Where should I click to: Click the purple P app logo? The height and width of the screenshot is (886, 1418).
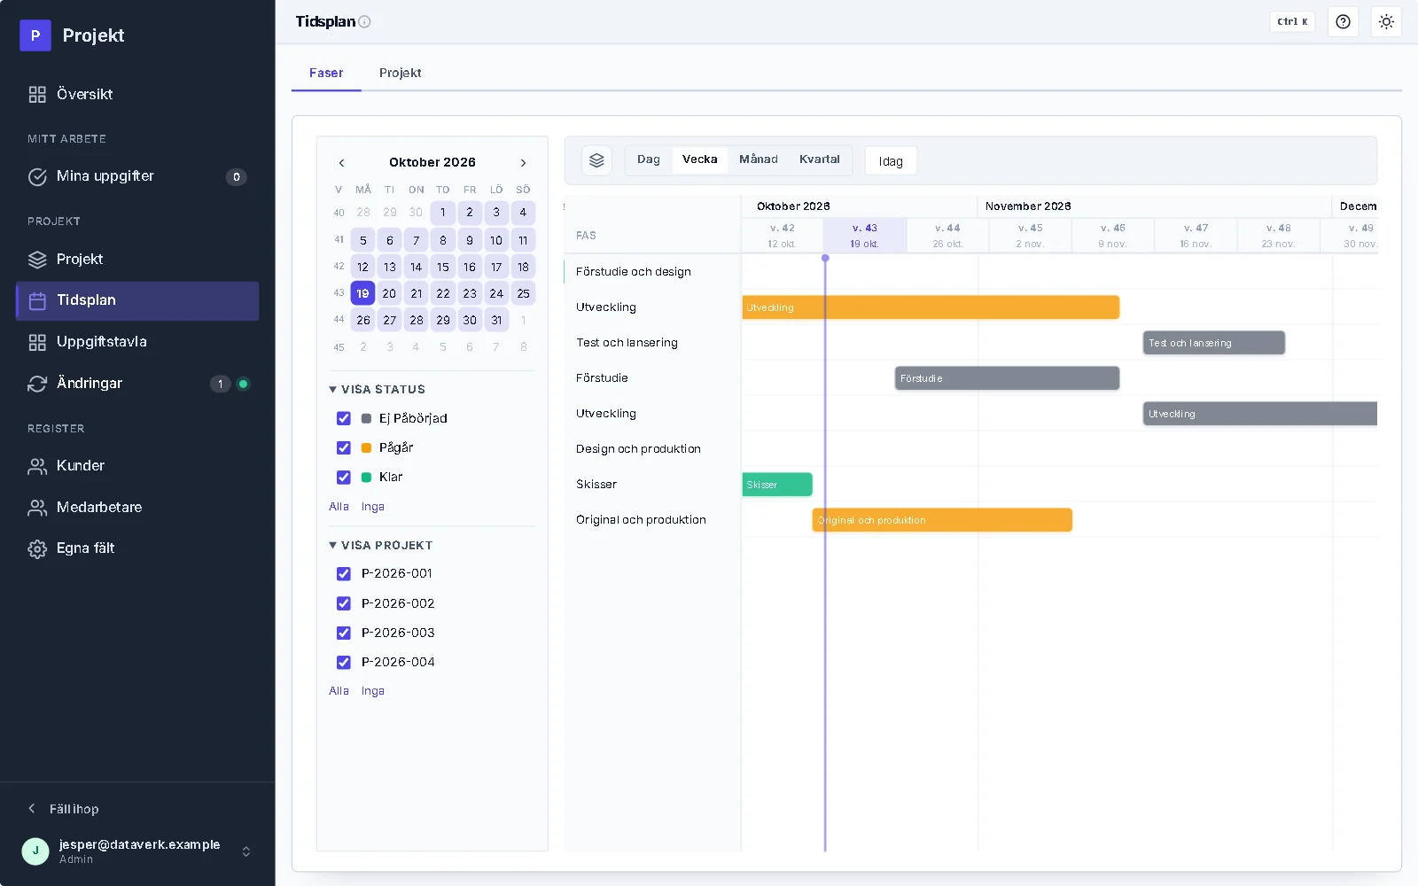click(35, 35)
